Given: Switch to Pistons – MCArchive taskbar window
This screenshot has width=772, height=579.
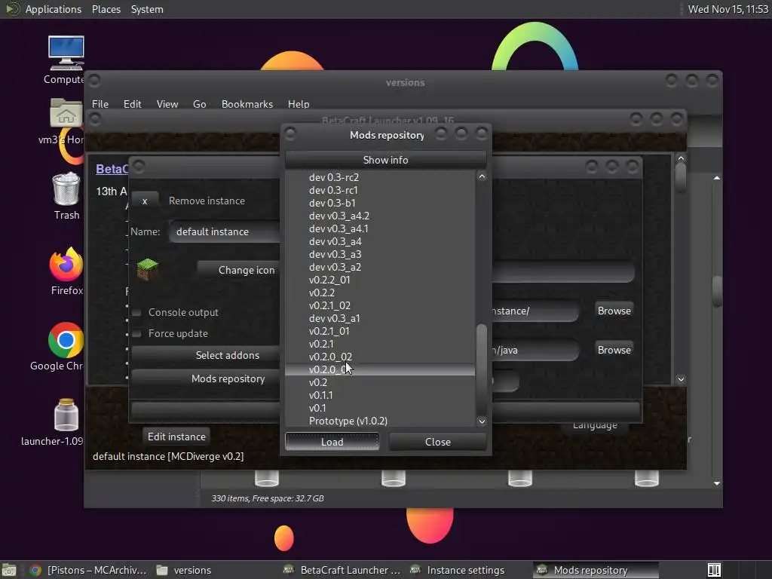Looking at the screenshot, I should pos(89,570).
